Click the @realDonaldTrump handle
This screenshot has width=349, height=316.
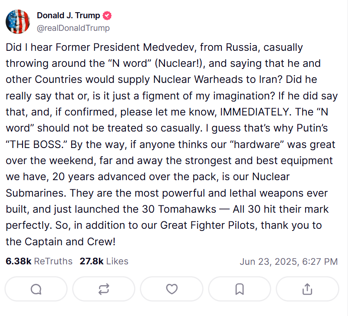[73, 28]
